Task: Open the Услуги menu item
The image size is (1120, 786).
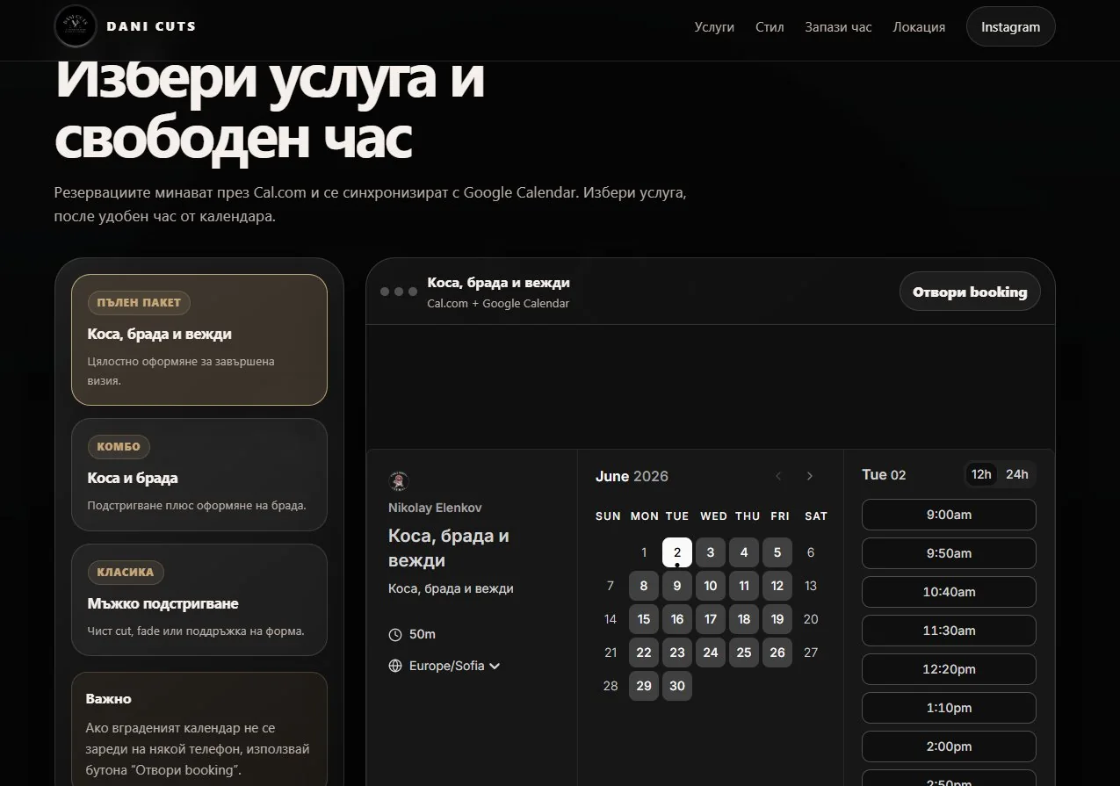Action: [x=714, y=26]
